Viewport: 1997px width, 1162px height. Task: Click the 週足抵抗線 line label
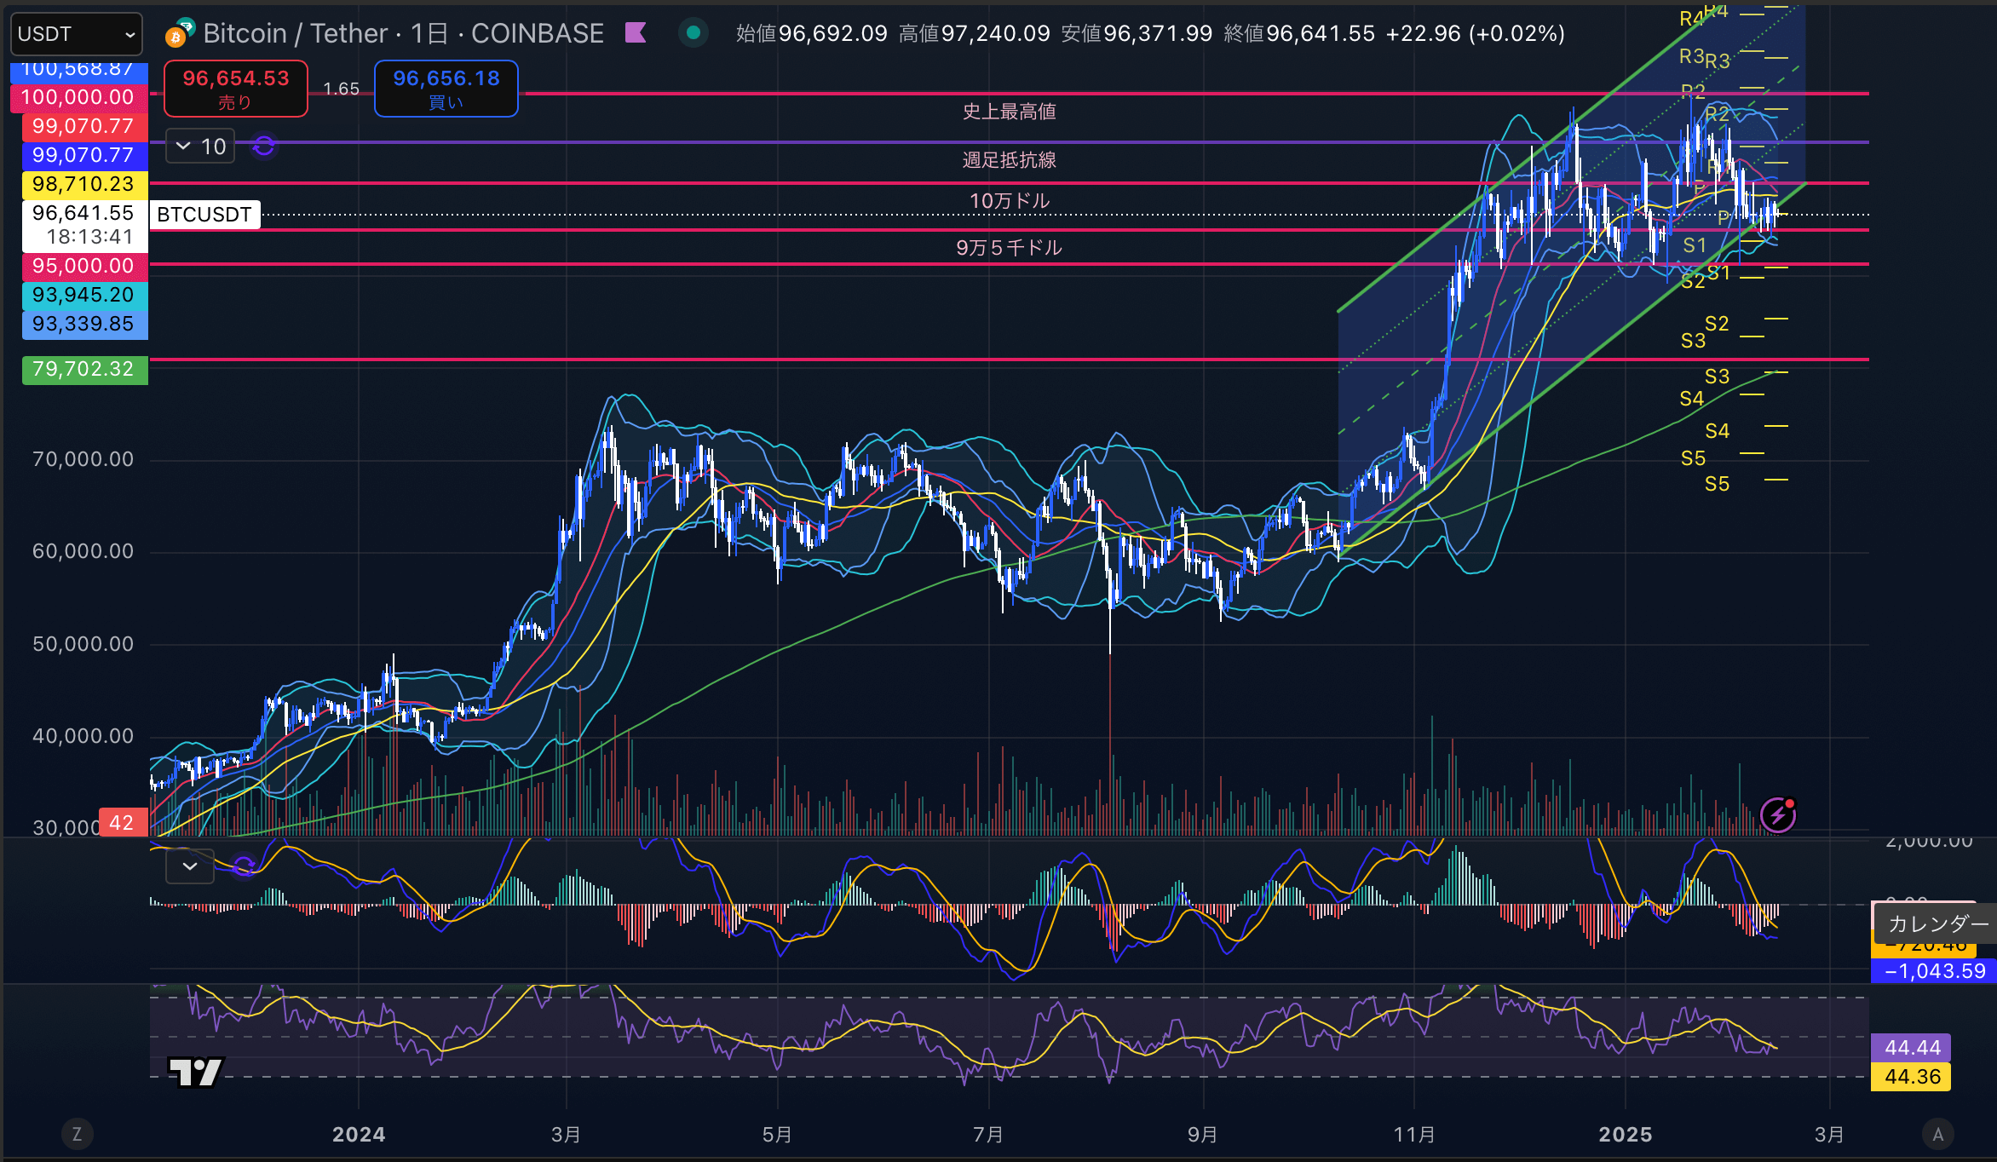[1010, 160]
